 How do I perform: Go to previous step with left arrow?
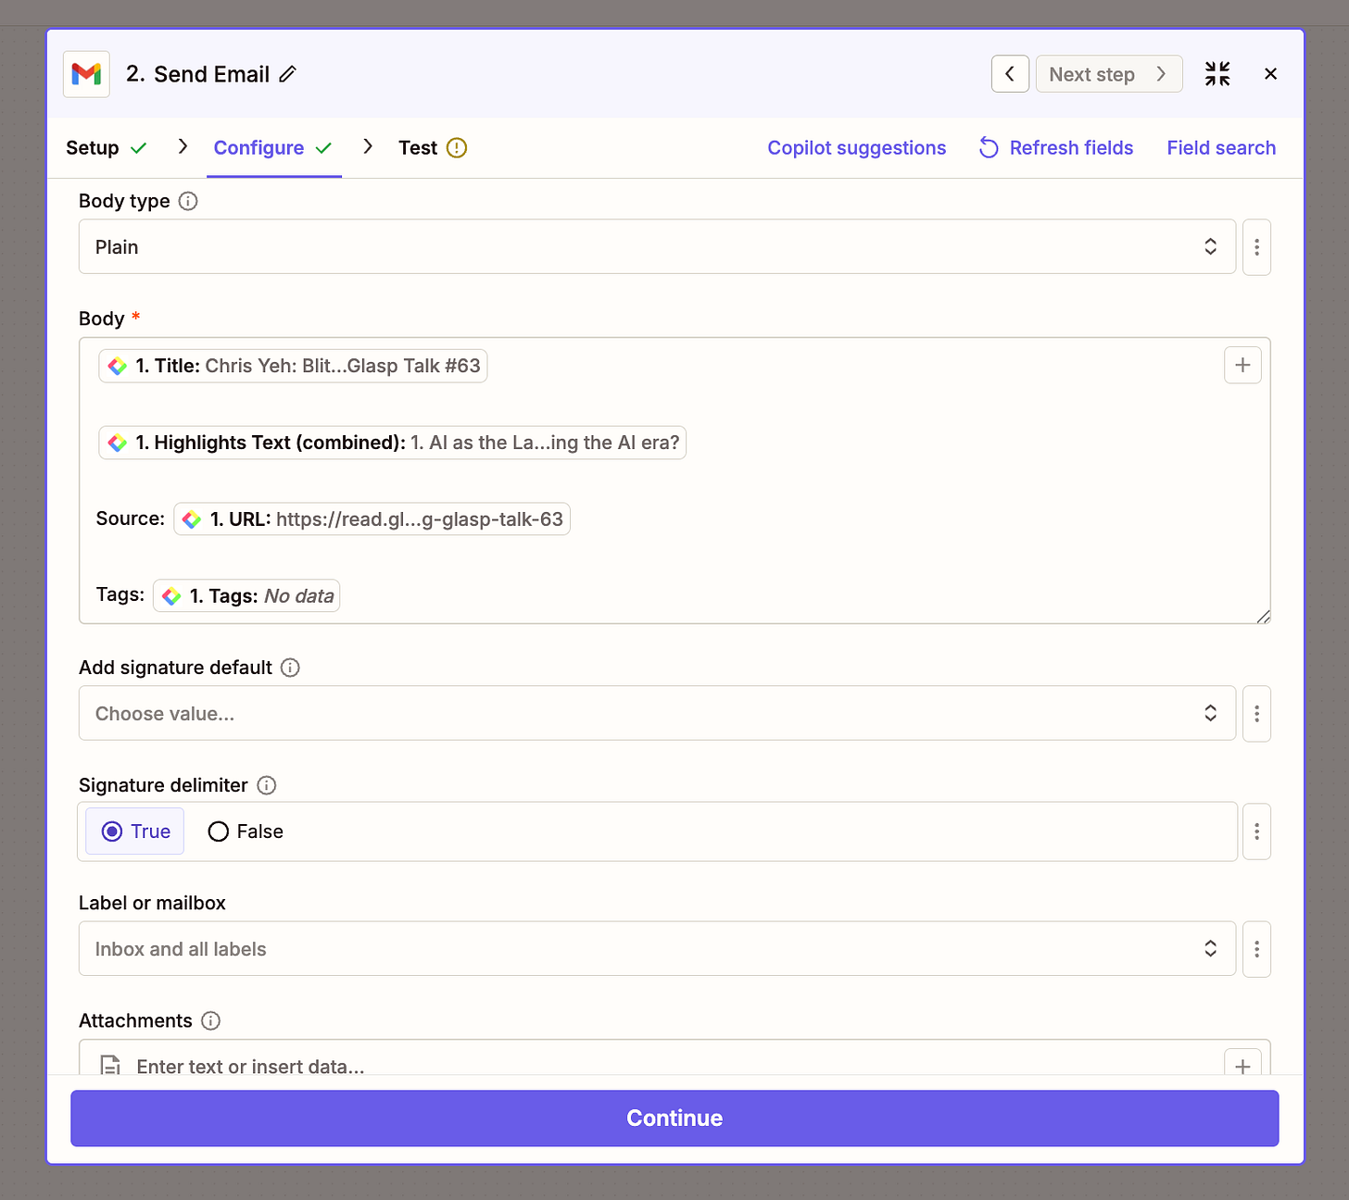1010,74
